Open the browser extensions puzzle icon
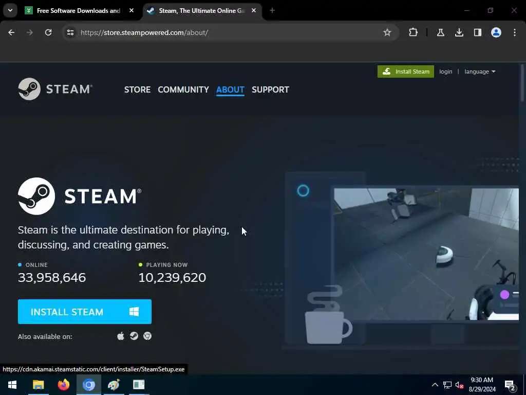Viewport: 526px width, 395px height. [x=414, y=32]
